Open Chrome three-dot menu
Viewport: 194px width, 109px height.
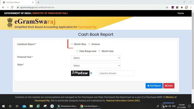click(x=191, y=7)
